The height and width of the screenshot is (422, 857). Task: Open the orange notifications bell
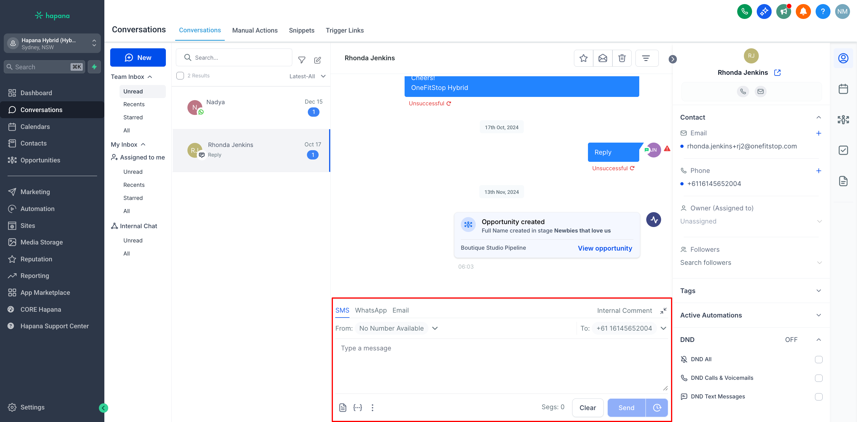[x=803, y=12]
